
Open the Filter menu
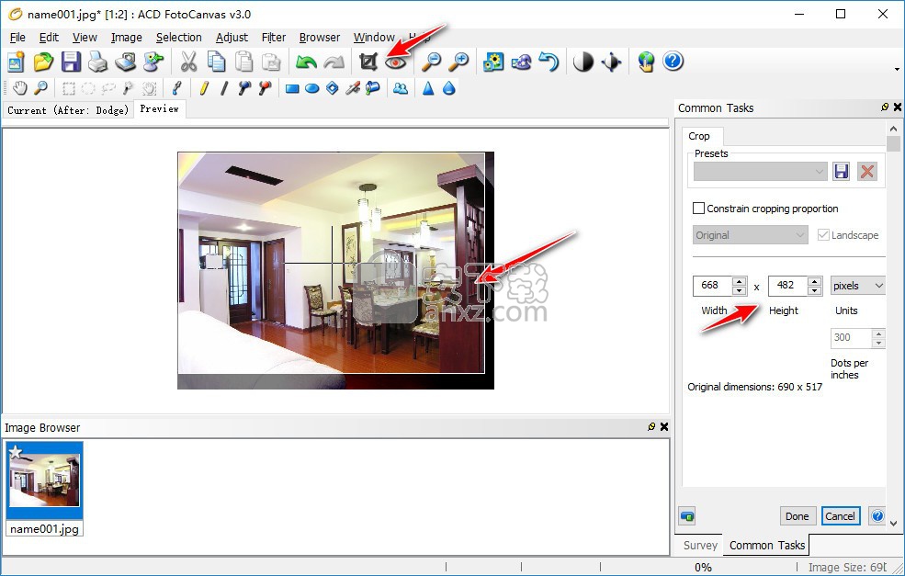274,38
